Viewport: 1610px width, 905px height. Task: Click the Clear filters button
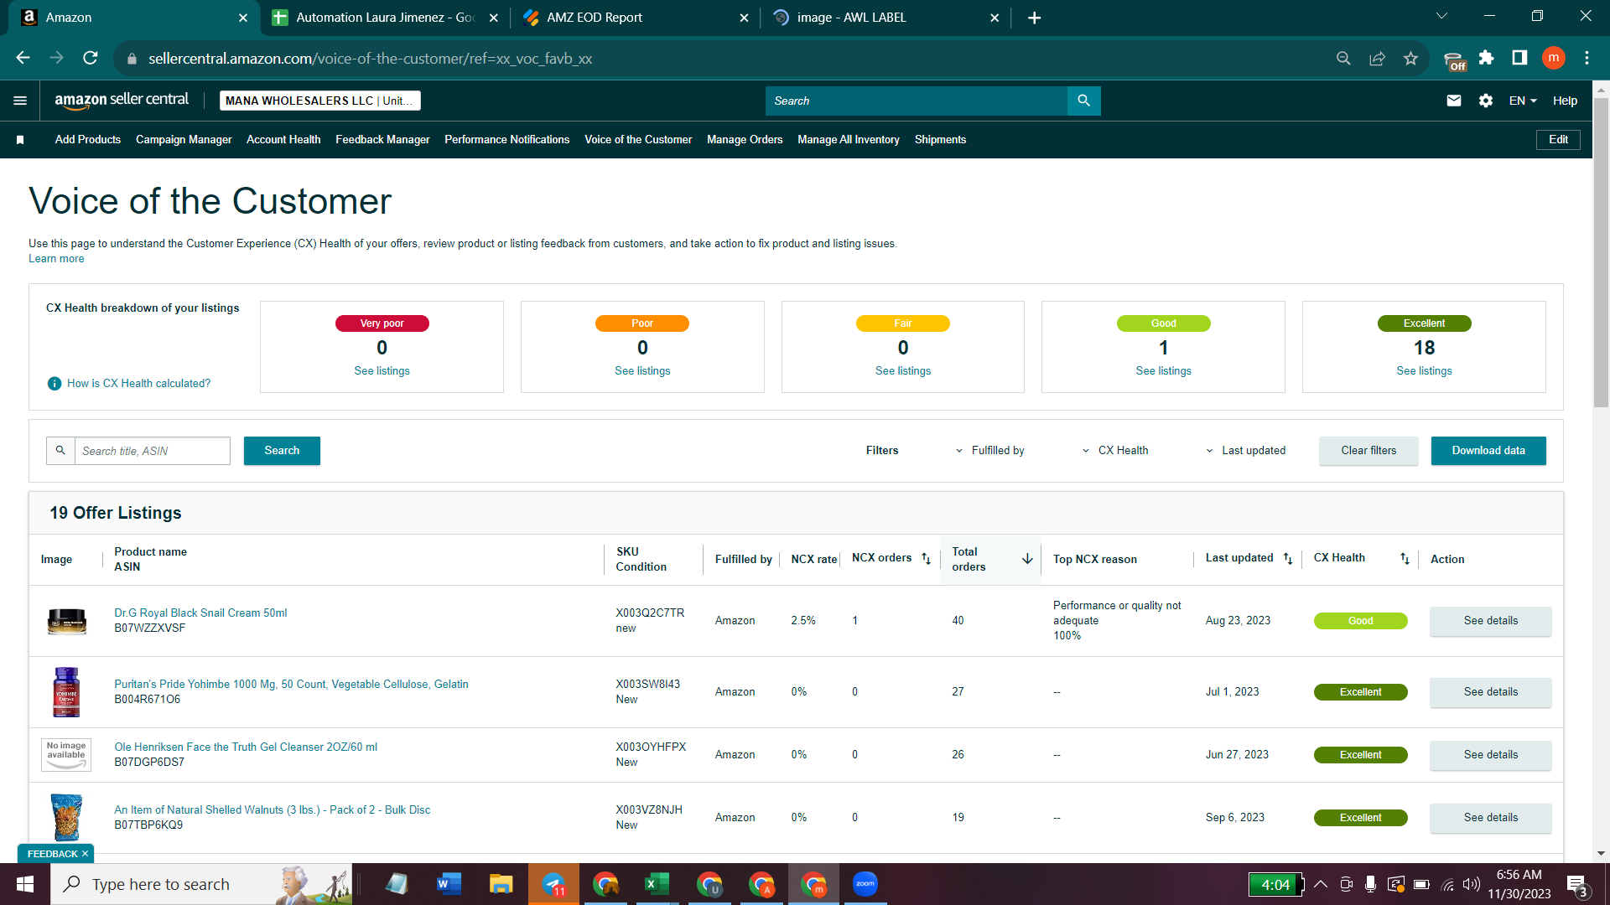click(1368, 451)
